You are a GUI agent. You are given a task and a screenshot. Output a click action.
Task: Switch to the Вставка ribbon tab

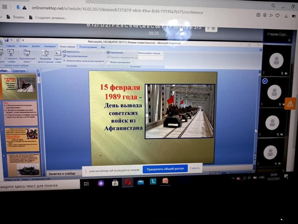[24, 46]
